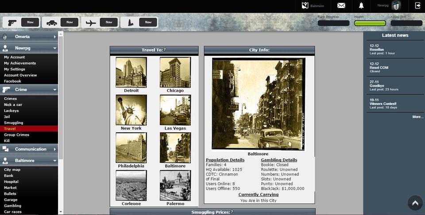Open the Reset COM news post
Screen dimensions: 425x215
pyautogui.click(x=379, y=68)
